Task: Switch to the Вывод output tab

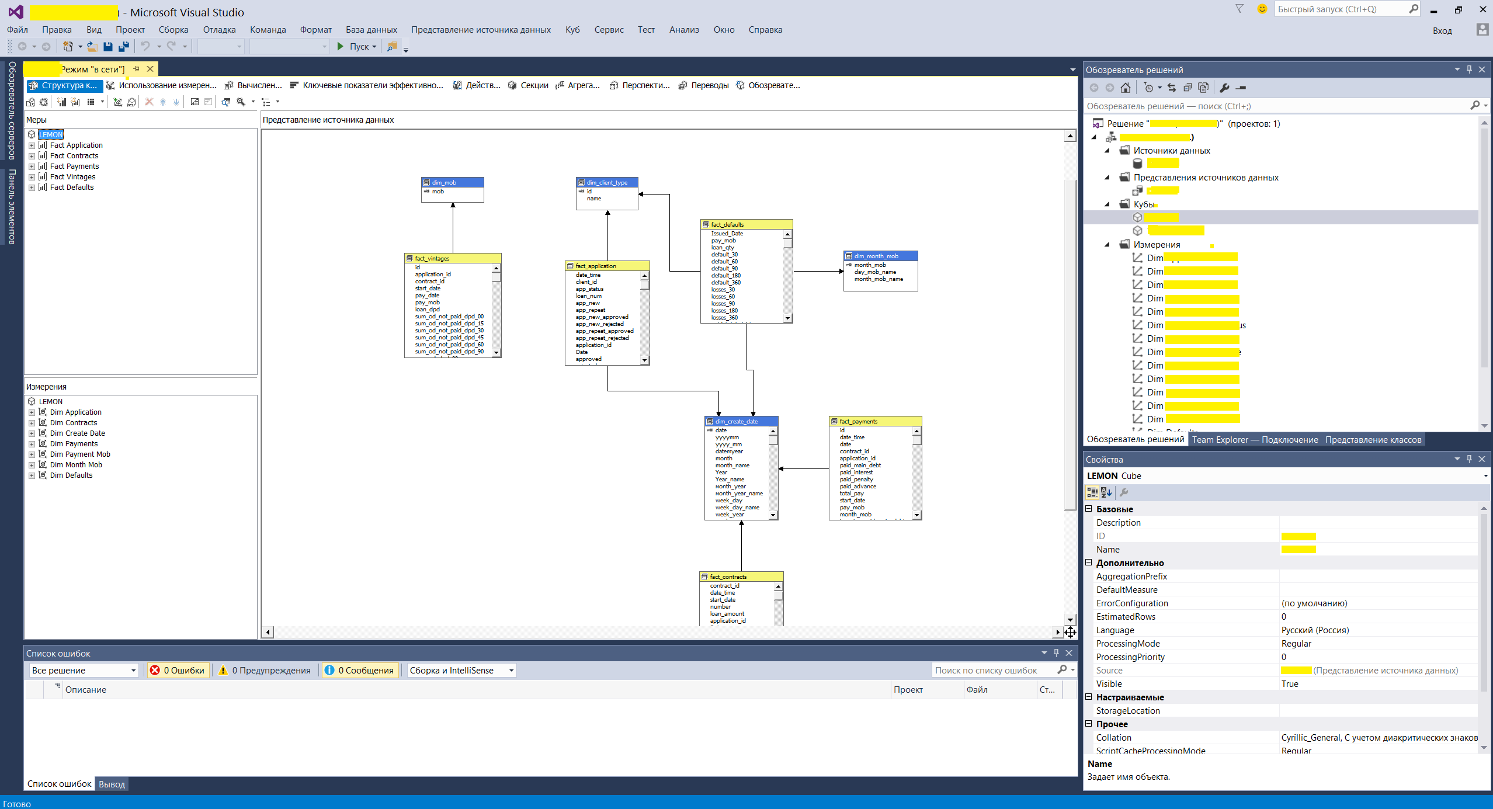Action: coord(112,784)
